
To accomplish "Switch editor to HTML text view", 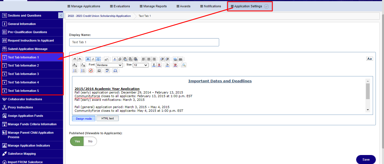I will 107,119.
